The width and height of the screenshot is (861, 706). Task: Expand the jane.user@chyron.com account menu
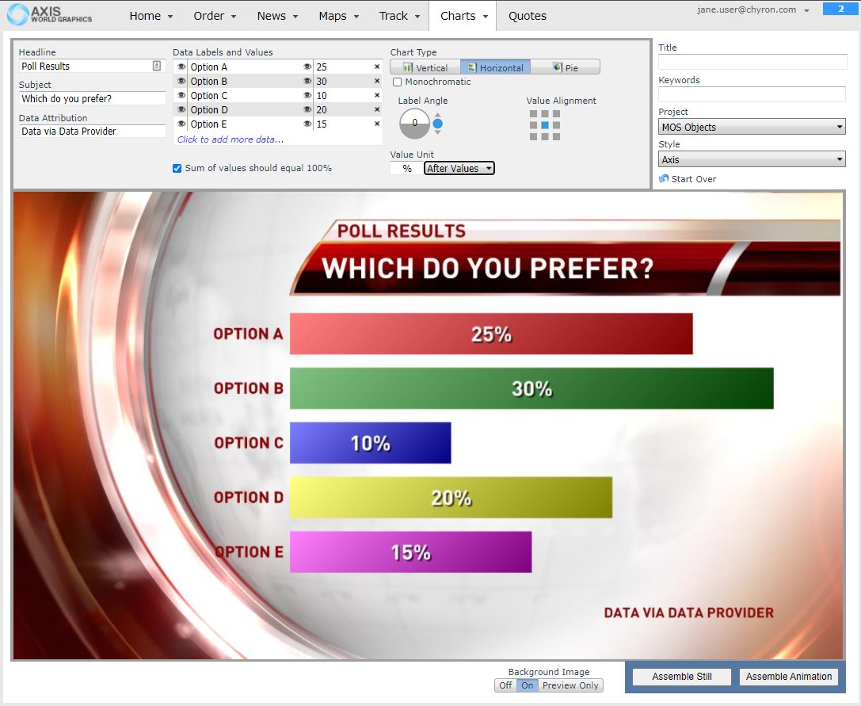(x=752, y=10)
